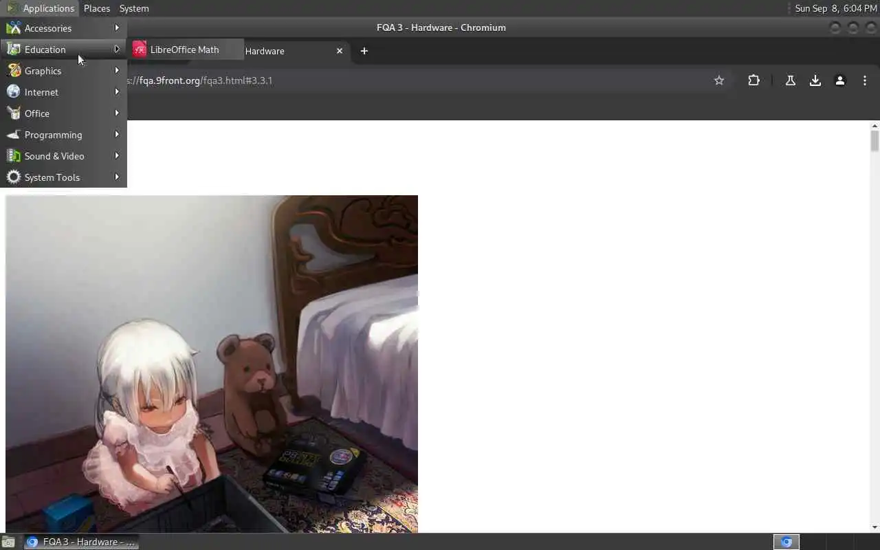Click the Office category icon
This screenshot has width=880, height=550.
pyautogui.click(x=13, y=113)
